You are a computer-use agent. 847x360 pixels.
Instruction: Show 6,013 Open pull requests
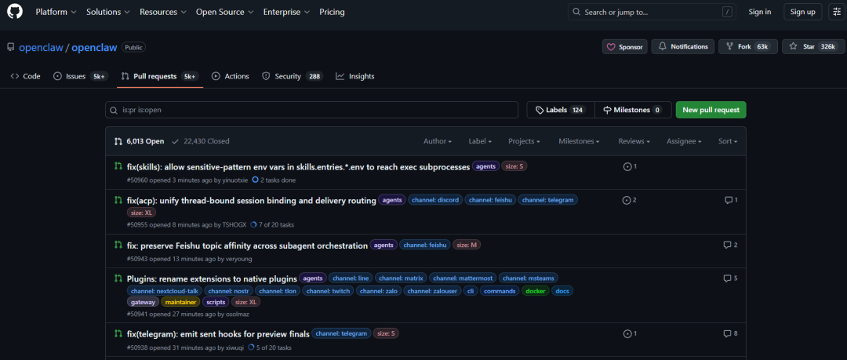coord(140,141)
